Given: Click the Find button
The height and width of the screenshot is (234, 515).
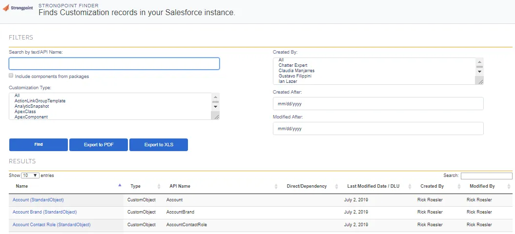Looking at the screenshot, I should coord(39,145).
